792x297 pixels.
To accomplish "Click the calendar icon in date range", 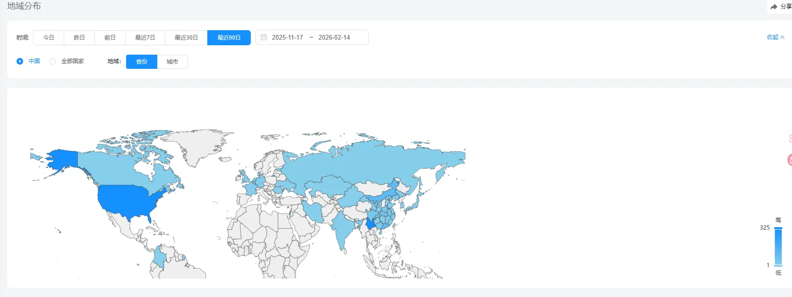I will pyautogui.click(x=264, y=37).
